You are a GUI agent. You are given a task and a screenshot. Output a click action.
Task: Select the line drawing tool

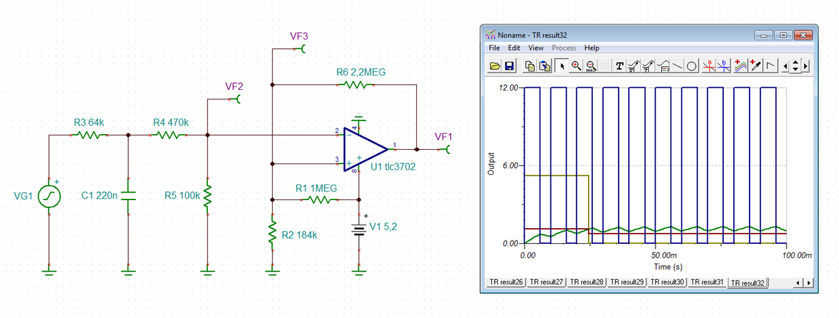tap(677, 66)
